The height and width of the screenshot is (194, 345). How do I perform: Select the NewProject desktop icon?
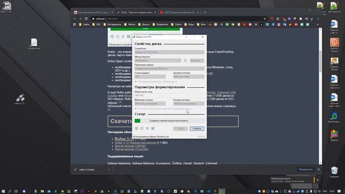334,117
